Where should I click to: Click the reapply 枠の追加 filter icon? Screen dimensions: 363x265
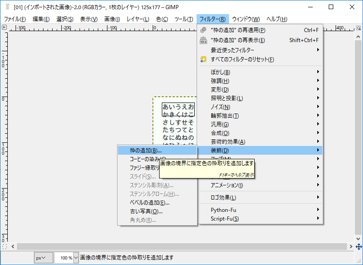click(x=203, y=30)
